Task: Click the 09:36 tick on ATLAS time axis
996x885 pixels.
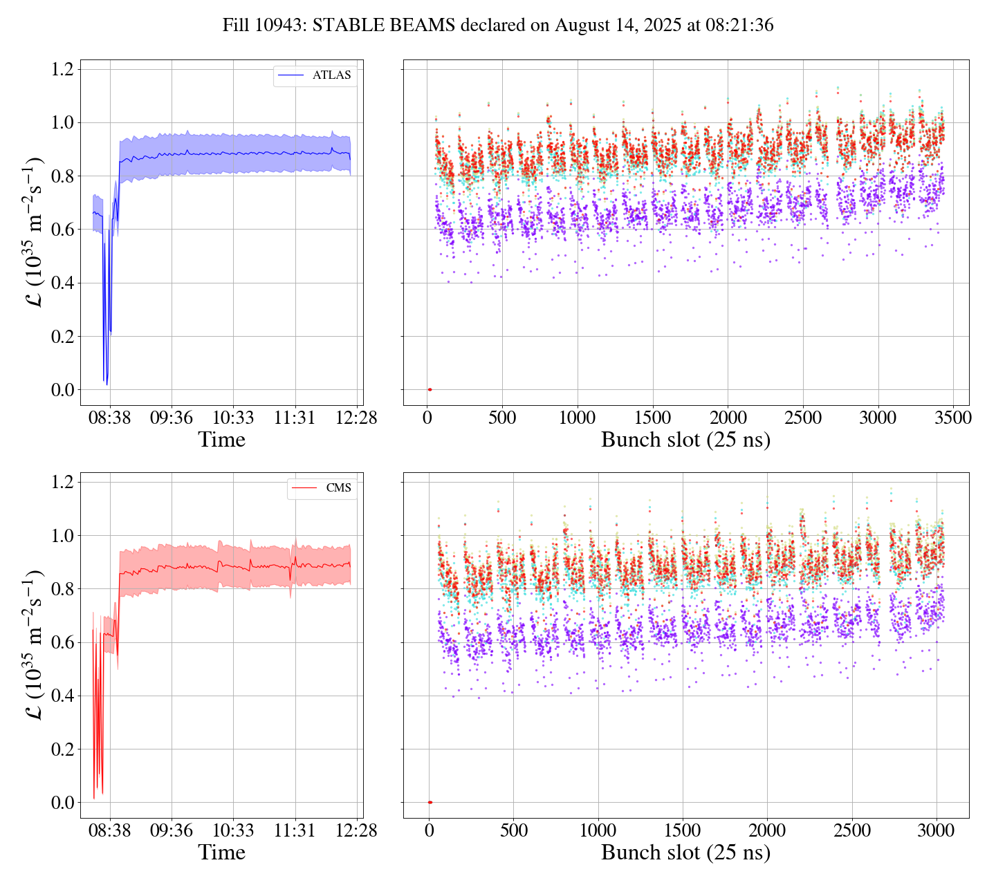Action: pyautogui.click(x=172, y=418)
